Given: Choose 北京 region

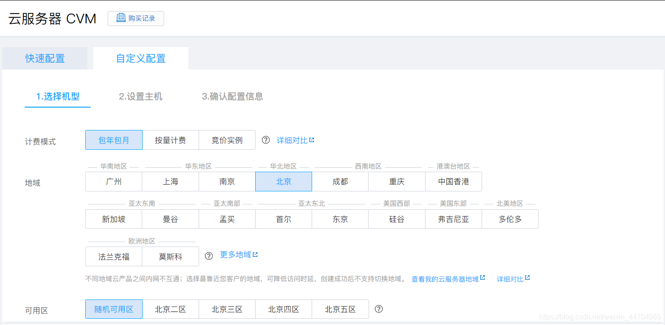Looking at the screenshot, I should [284, 182].
